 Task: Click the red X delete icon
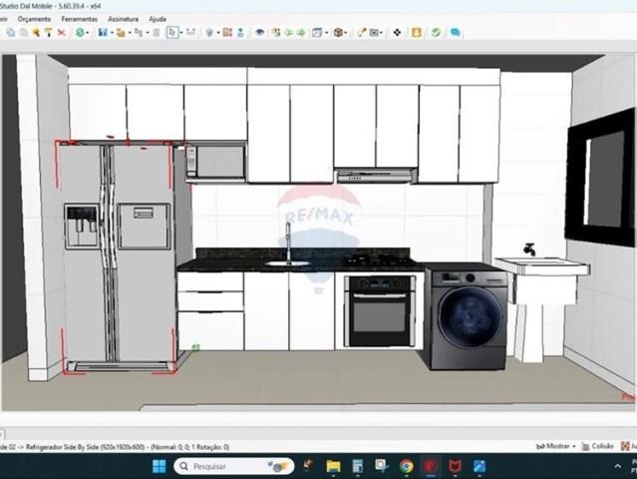pyautogui.click(x=62, y=33)
